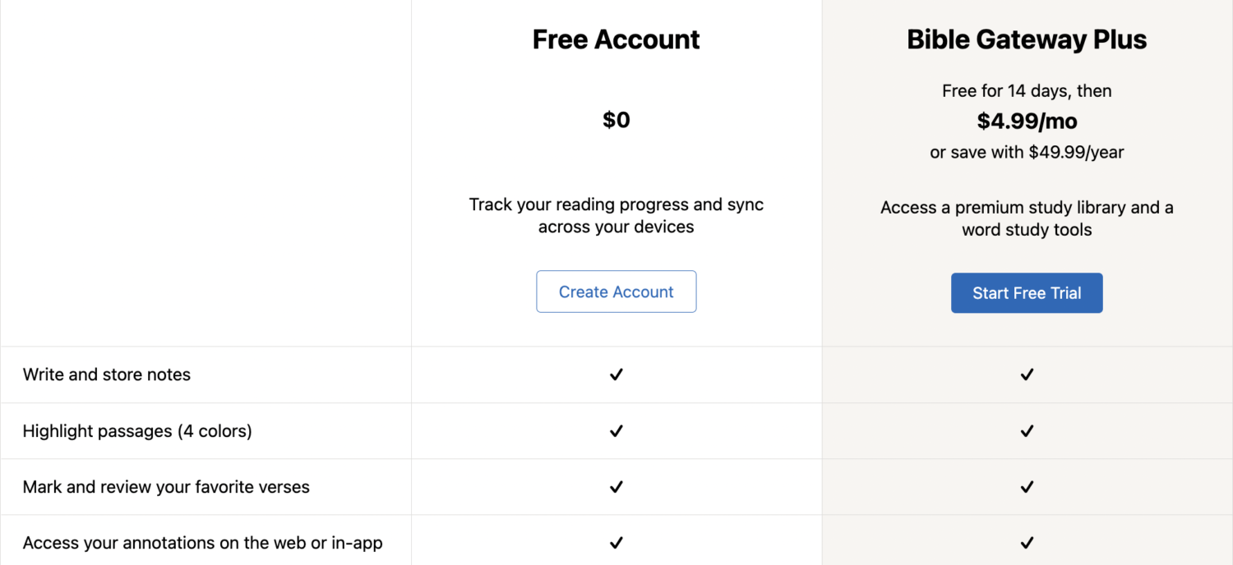This screenshot has width=1233, height=565.
Task: Click Free Account checkmark for Access your annotations
Action: pyautogui.click(x=616, y=543)
